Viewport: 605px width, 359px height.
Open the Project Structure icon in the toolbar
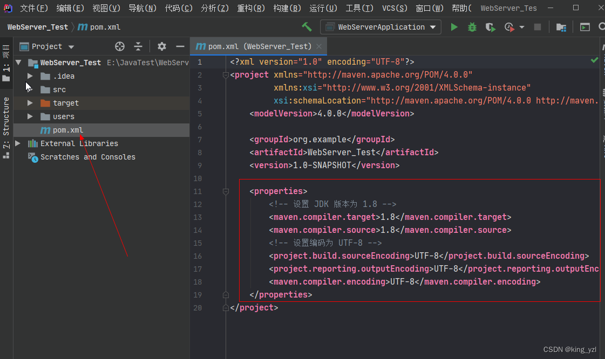pos(561,27)
